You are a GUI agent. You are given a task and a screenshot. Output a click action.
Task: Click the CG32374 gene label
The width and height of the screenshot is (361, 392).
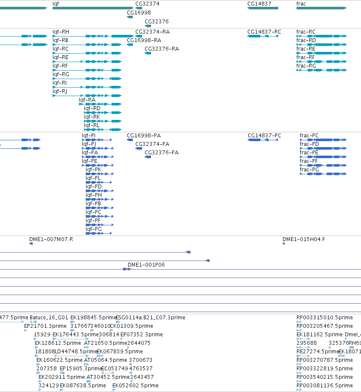click(x=147, y=4)
